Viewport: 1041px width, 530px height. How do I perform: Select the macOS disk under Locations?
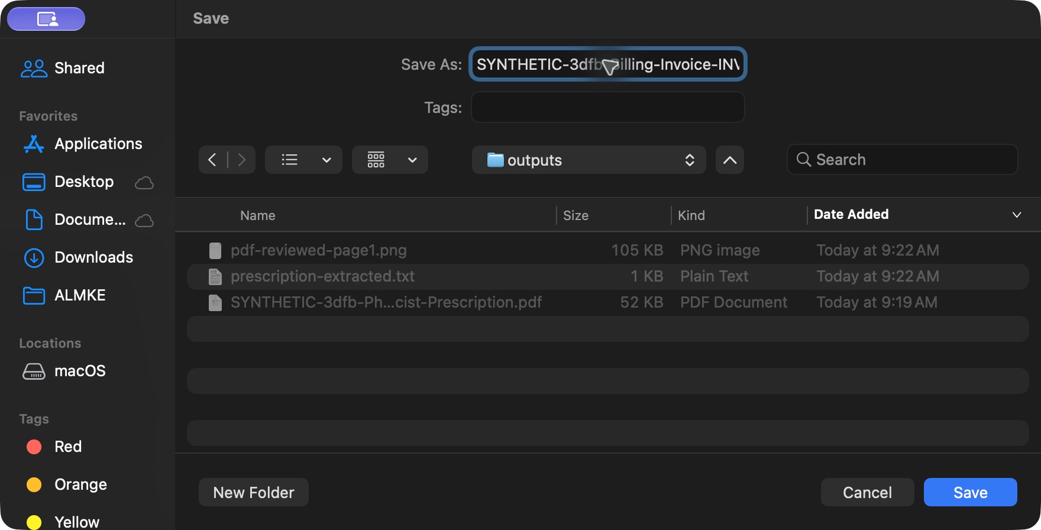(x=63, y=371)
